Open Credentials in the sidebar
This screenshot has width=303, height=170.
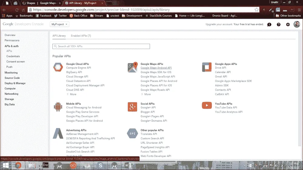pyautogui.click(x=13, y=56)
